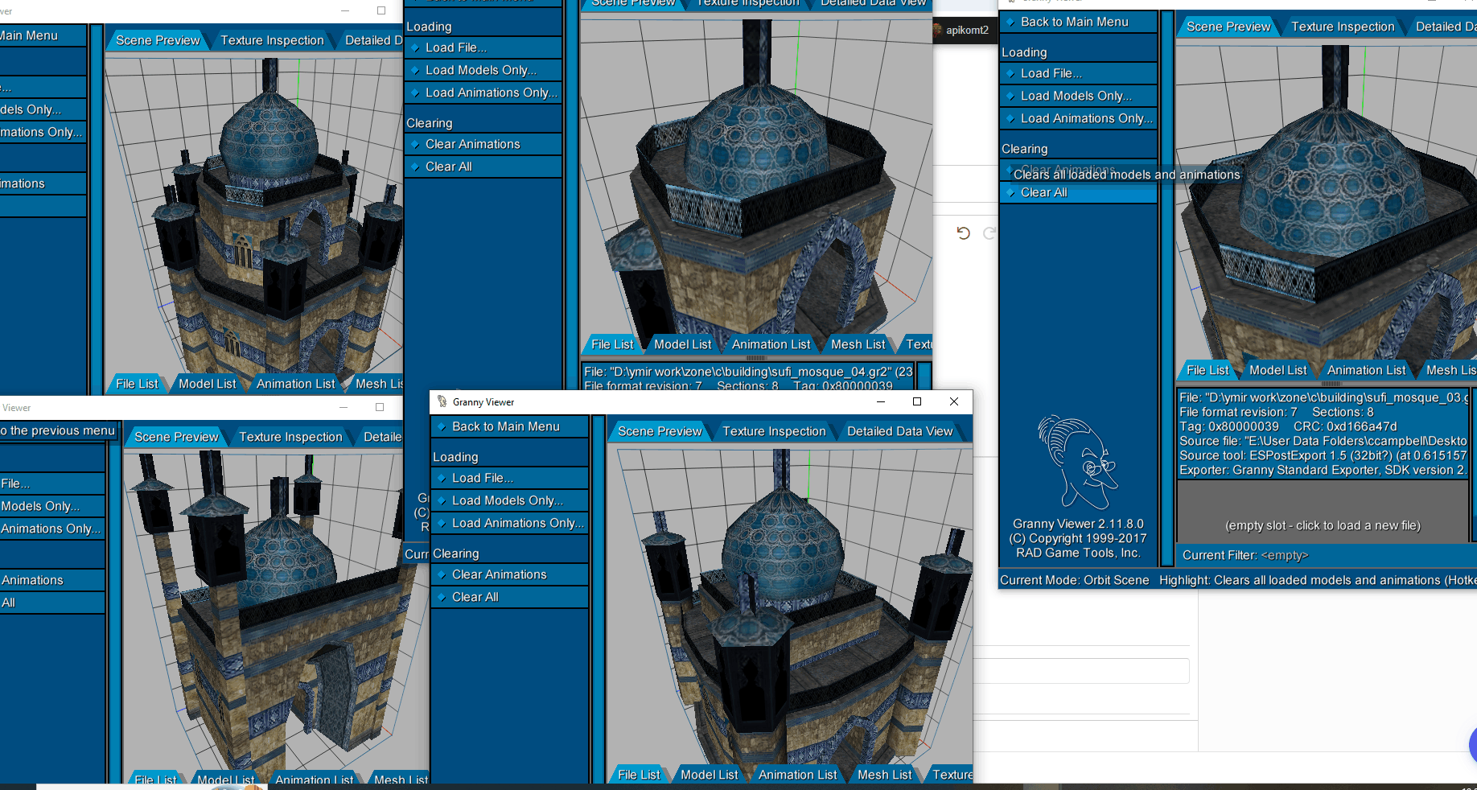This screenshot has height=790, width=1477.
Task: Click the undo arrow icon
Action: click(x=963, y=233)
